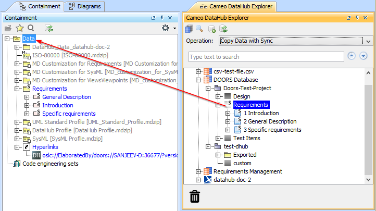This screenshot has width=376, height=211.
Task: Click the search icon in DataHub Explorer toolbar
Action: coord(199,29)
